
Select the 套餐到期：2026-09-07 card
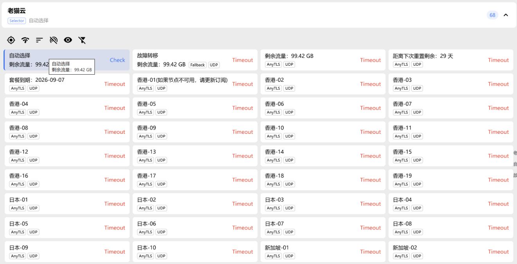click(x=67, y=84)
